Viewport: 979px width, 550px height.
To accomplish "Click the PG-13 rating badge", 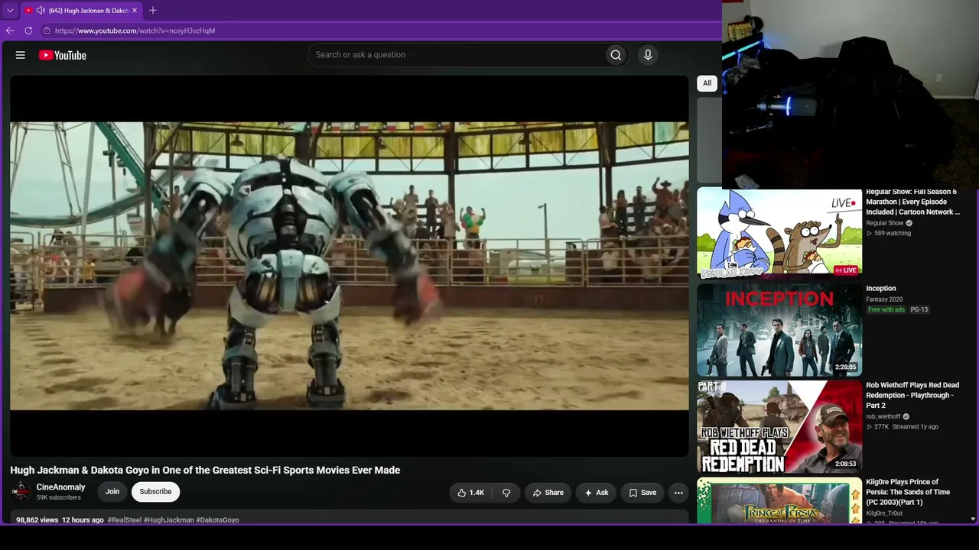I will pos(919,309).
